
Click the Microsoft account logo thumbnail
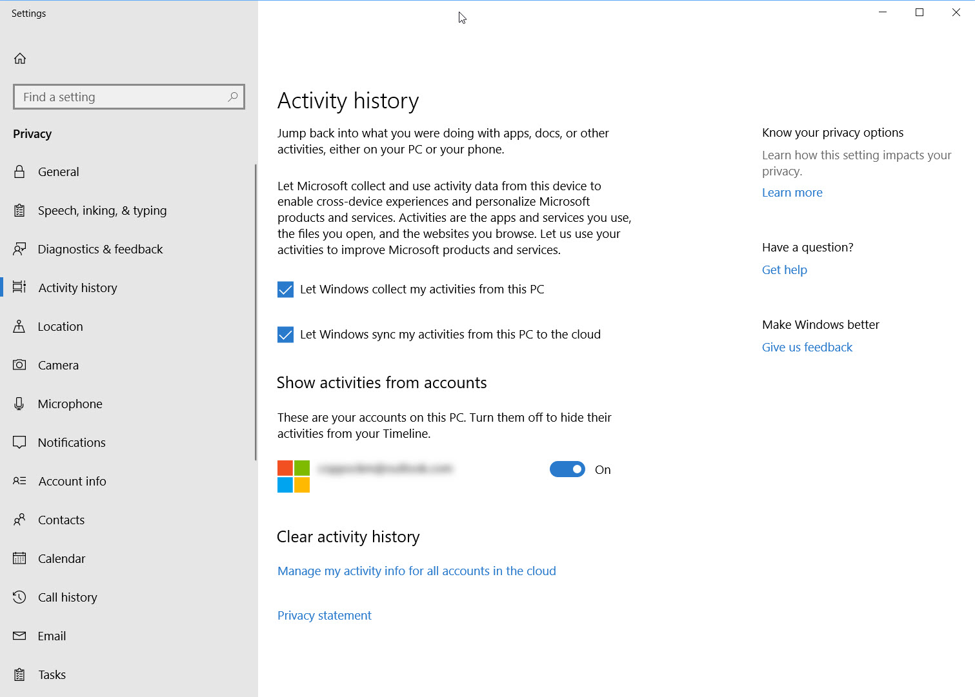pyautogui.click(x=294, y=476)
